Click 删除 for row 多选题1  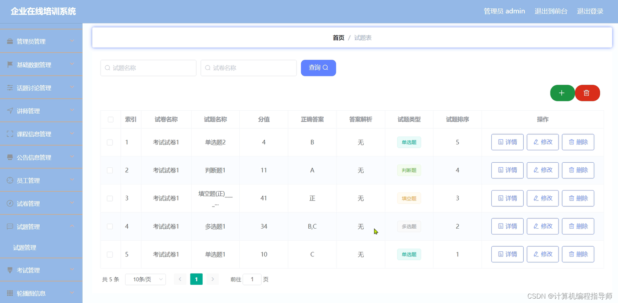pyautogui.click(x=578, y=226)
